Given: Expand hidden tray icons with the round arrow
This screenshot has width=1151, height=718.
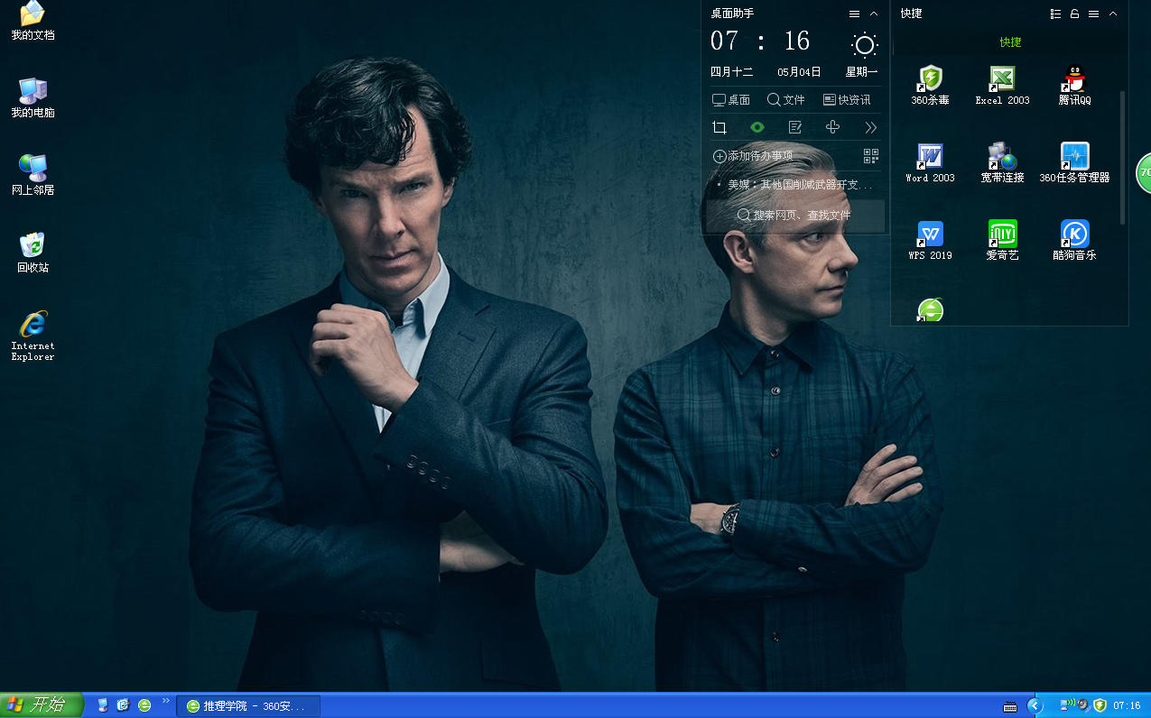Looking at the screenshot, I should (1035, 705).
